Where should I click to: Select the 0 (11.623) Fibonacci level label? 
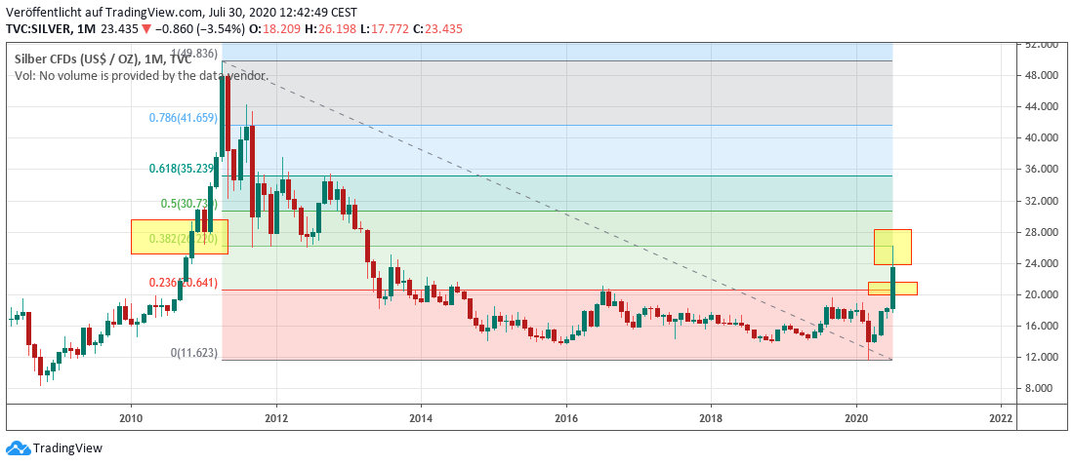[193, 352]
